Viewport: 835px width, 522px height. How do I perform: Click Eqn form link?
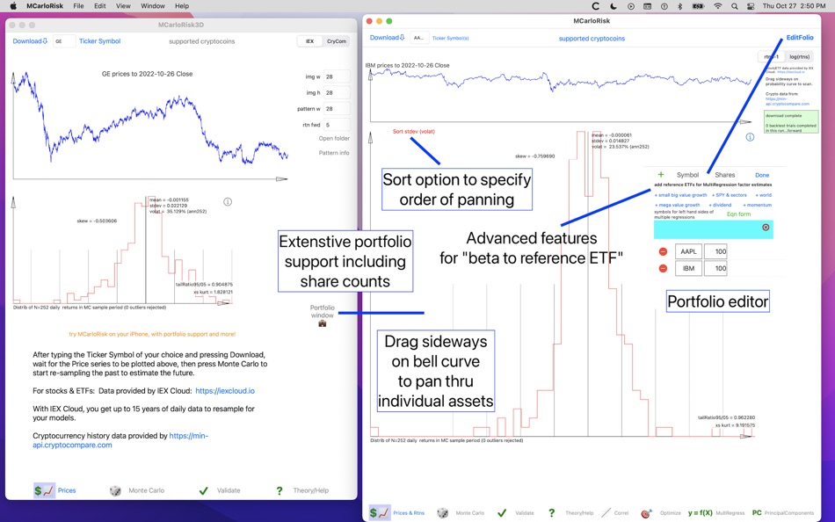click(x=738, y=214)
